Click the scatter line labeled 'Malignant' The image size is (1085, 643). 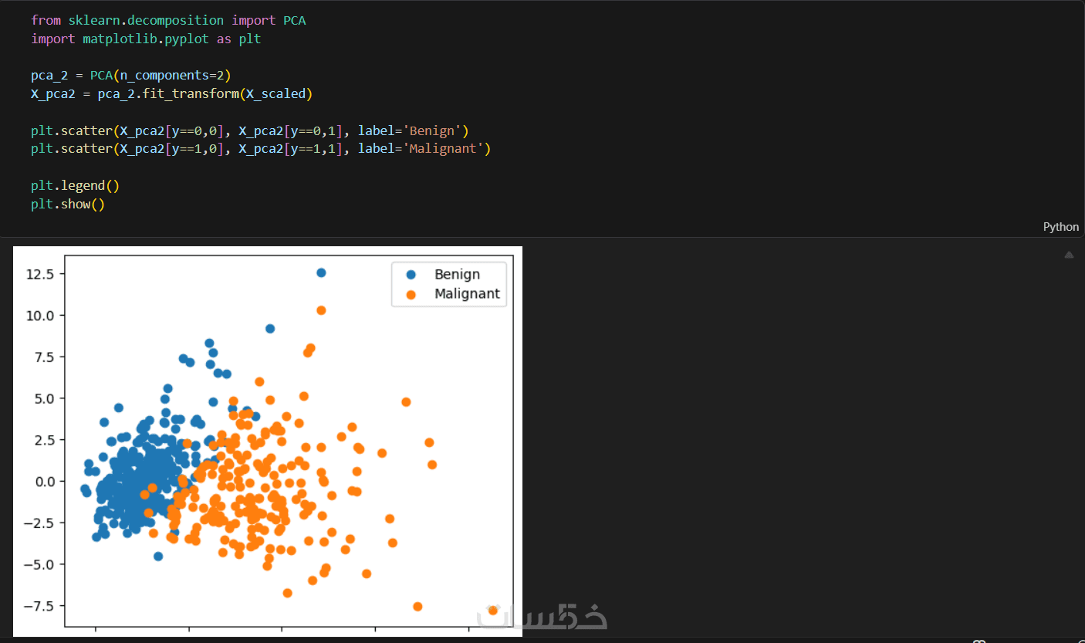tap(260, 148)
